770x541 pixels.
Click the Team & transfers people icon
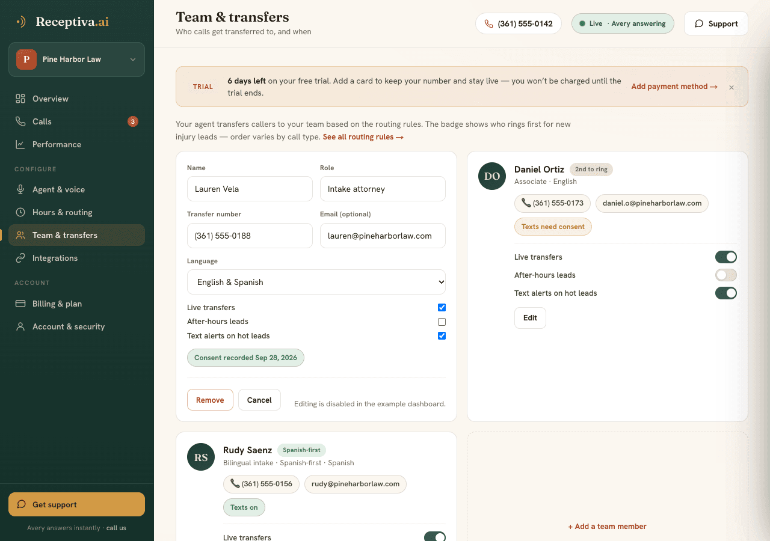tap(20, 235)
